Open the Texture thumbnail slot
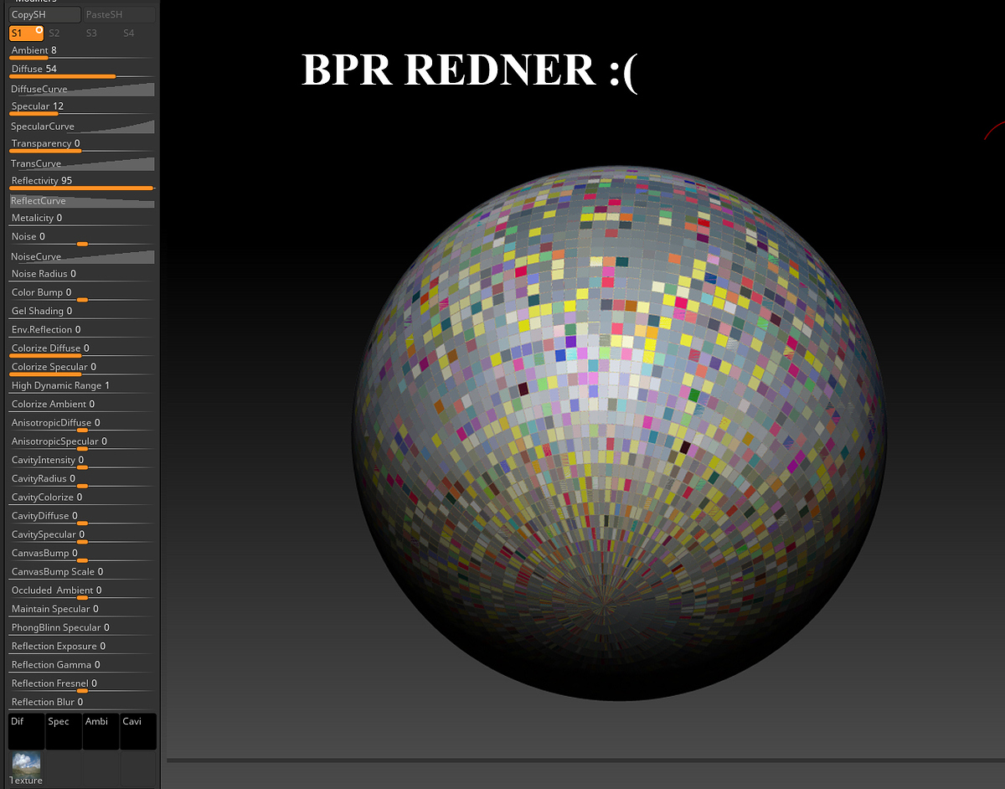Image resolution: width=1005 pixels, height=789 pixels. 26,768
